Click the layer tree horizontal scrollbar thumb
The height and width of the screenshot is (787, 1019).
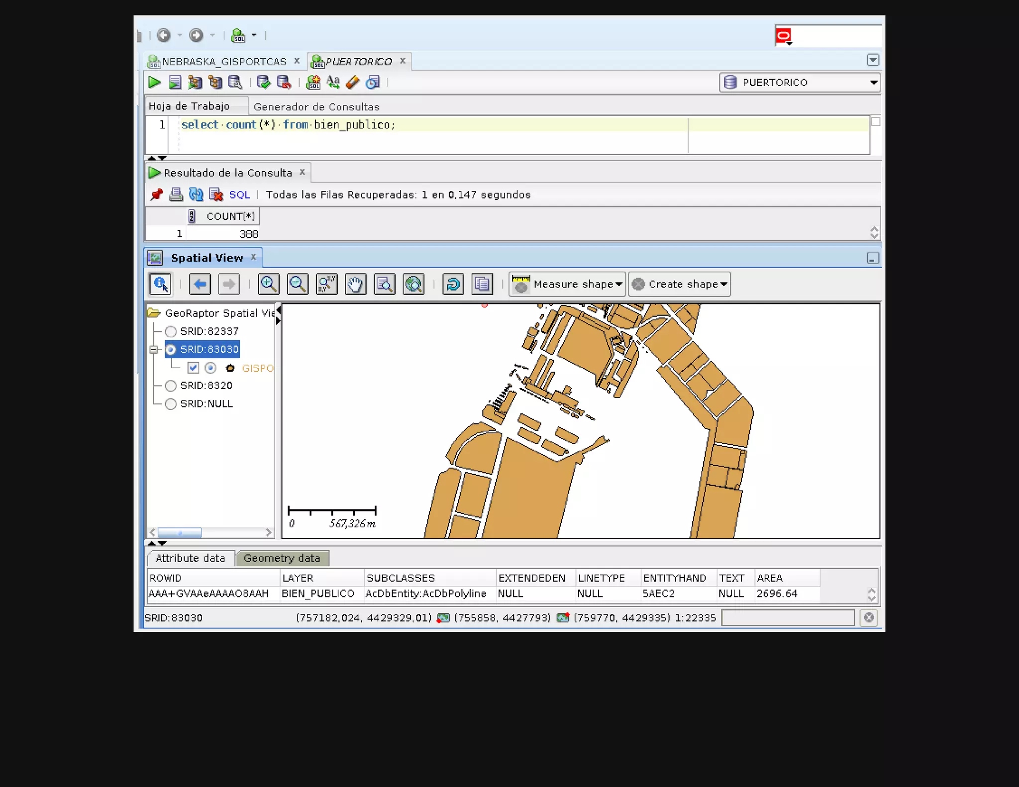[x=180, y=533]
